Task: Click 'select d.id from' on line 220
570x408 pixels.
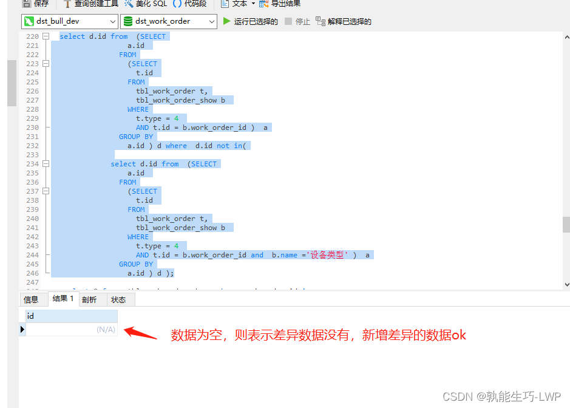Action: coord(94,36)
